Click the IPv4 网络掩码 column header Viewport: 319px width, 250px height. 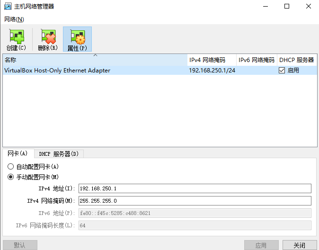pyautogui.click(x=212, y=60)
